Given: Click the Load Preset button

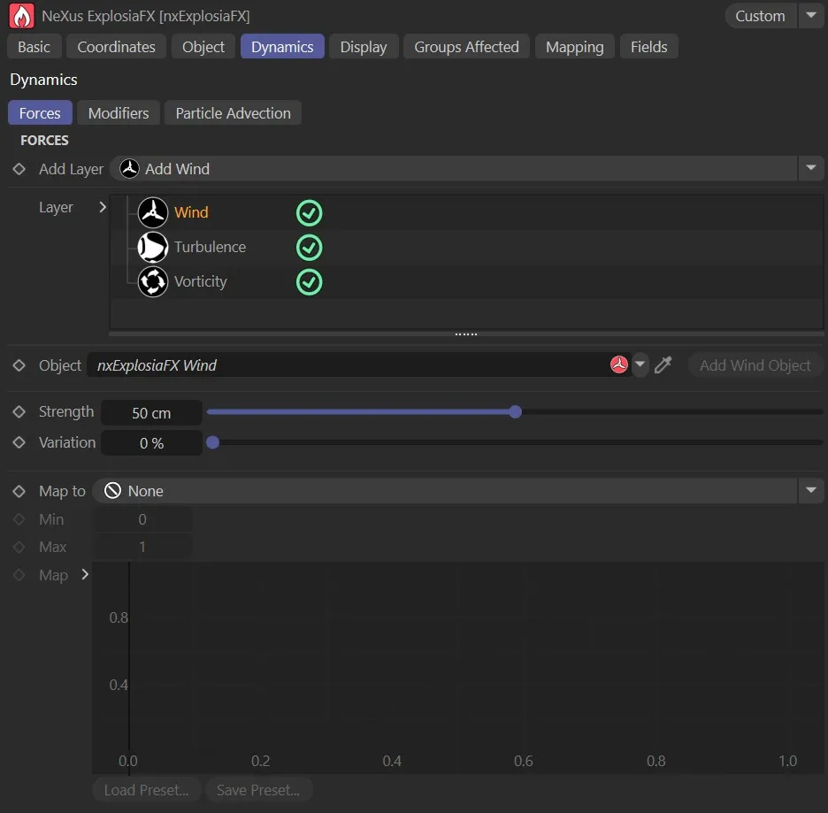Looking at the screenshot, I should (x=147, y=790).
